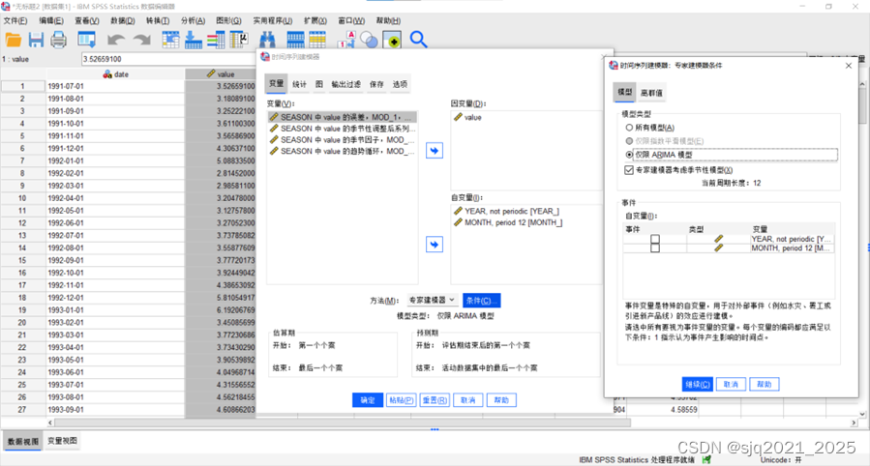This screenshot has height=466, width=870.
Task: Switch to the 输出过滤 tab
Action: pyautogui.click(x=345, y=84)
